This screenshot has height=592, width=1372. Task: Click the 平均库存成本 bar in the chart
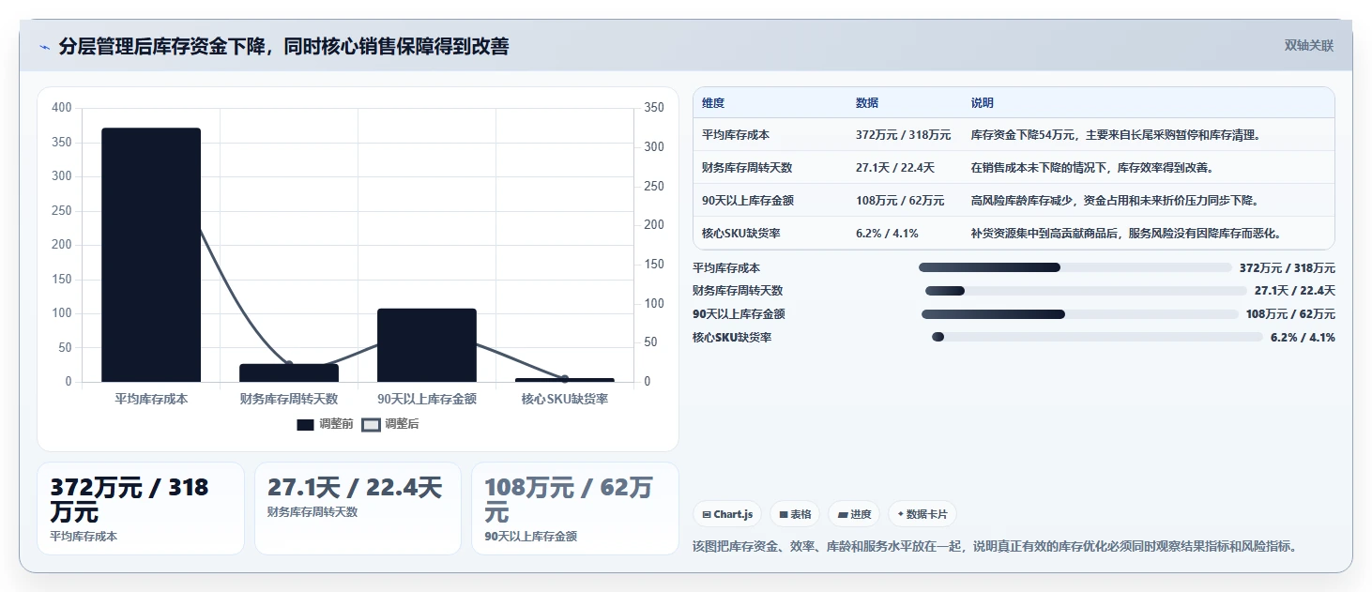[x=151, y=254]
